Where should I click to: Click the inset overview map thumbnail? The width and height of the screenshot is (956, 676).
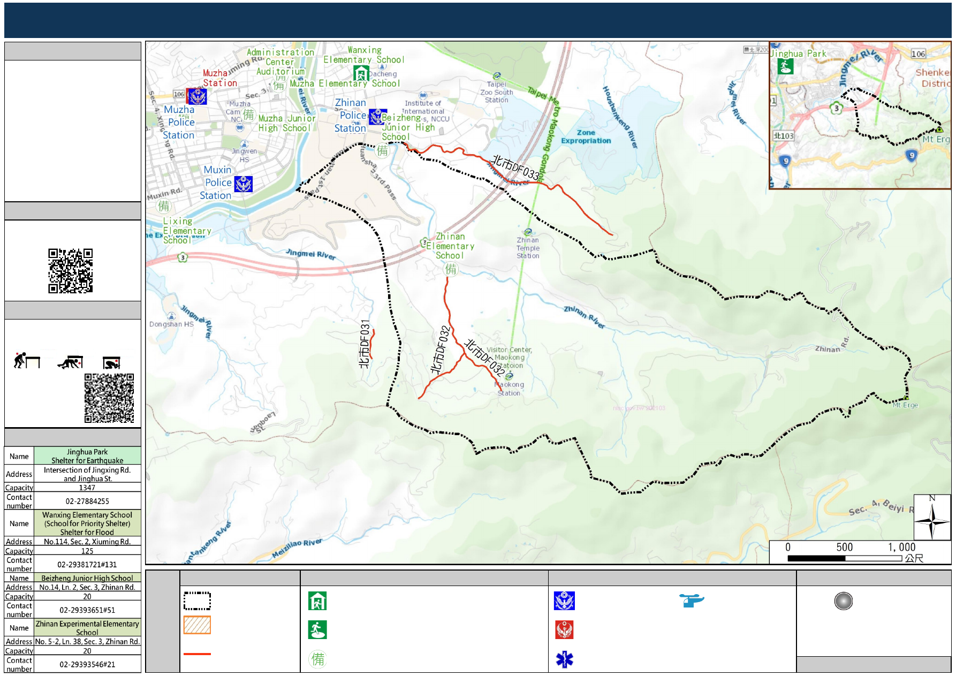click(x=860, y=115)
